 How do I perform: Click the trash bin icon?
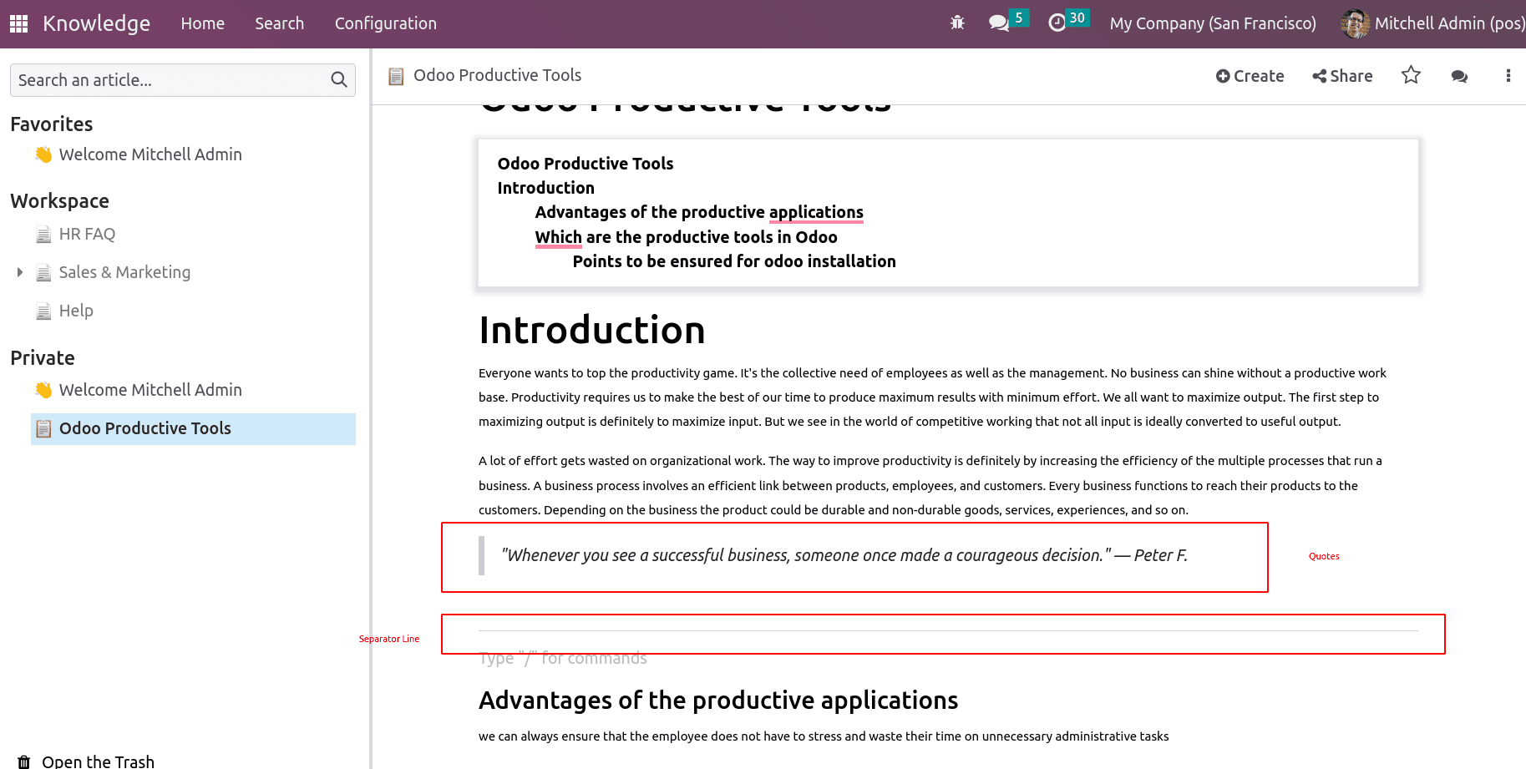click(x=24, y=761)
